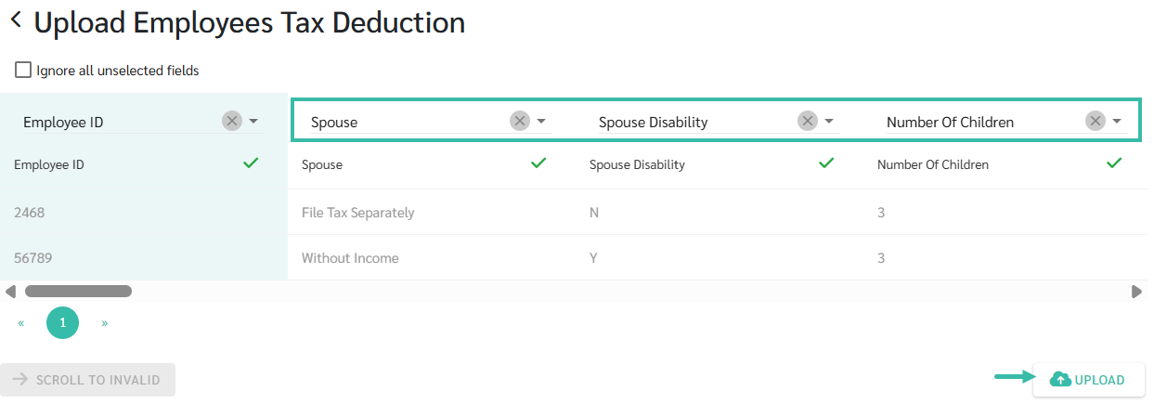Select page 1 in pagination
Viewport: 1154px width, 417px height.
tap(62, 323)
